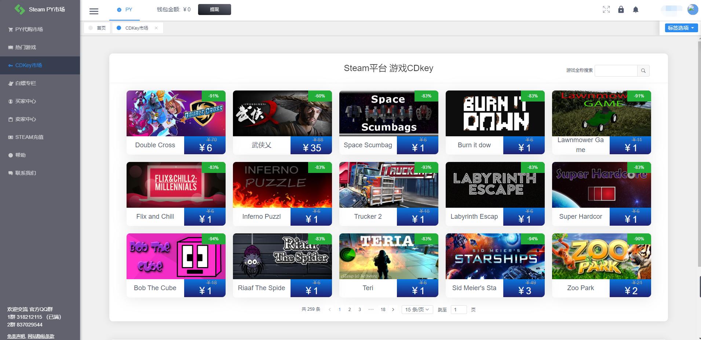Viewport: 701px width, 340px height.
Task: Open the 买家中心 user icon
Action: coord(10,101)
